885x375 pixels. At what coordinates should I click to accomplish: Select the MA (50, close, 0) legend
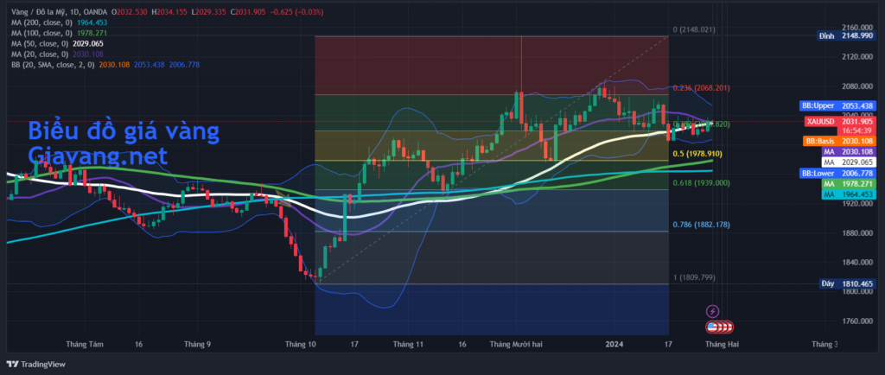pos(37,42)
